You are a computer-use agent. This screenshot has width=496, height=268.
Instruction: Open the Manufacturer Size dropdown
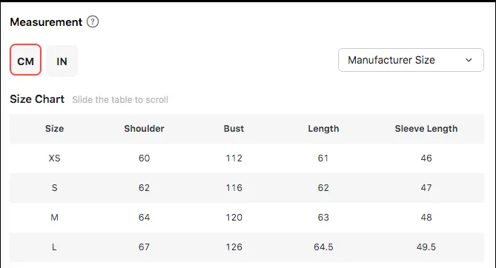click(411, 60)
